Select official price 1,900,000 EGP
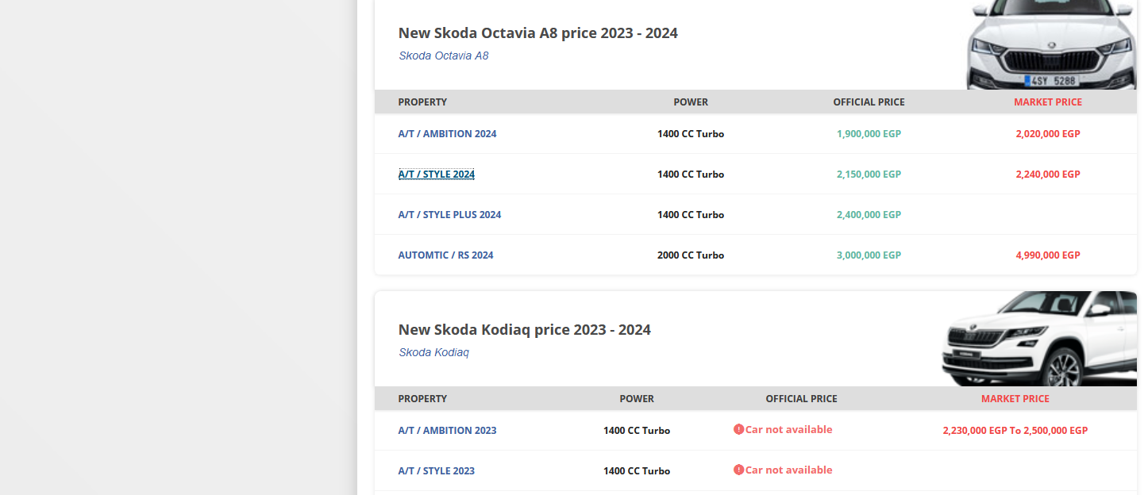 (869, 134)
